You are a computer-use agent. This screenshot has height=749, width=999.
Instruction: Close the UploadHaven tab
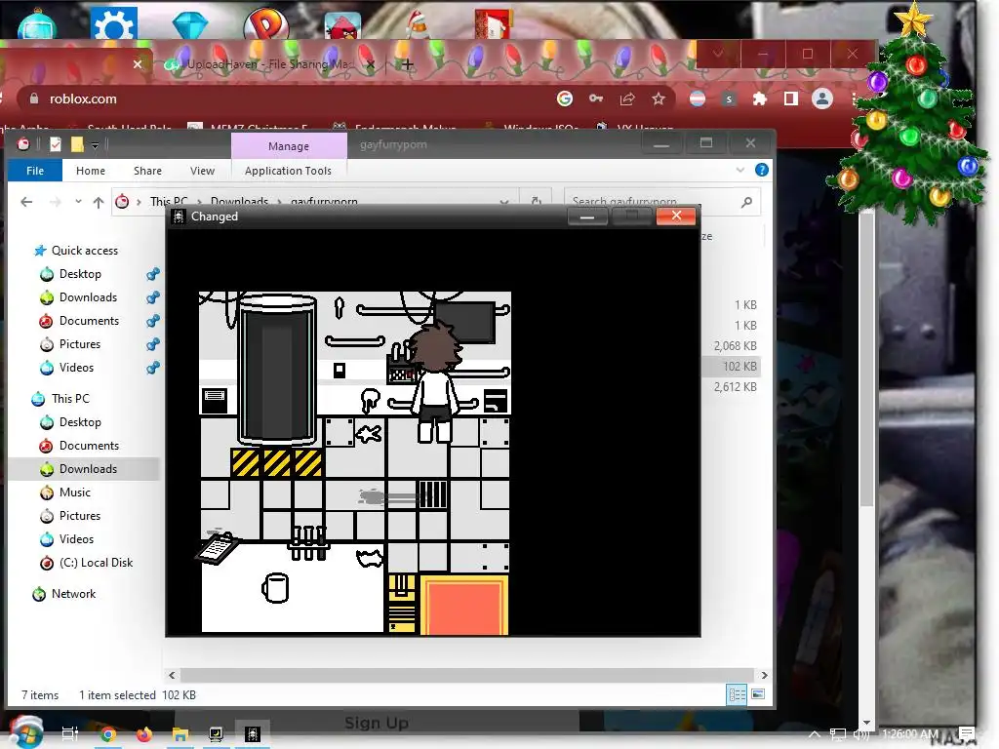click(x=371, y=64)
